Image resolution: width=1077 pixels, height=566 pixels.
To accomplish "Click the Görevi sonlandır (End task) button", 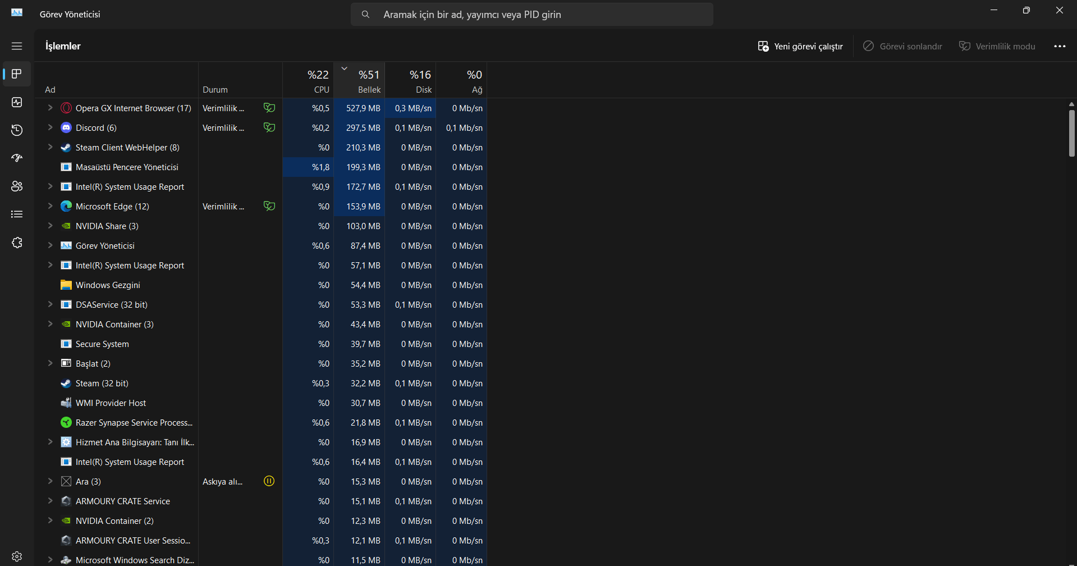I will [902, 46].
